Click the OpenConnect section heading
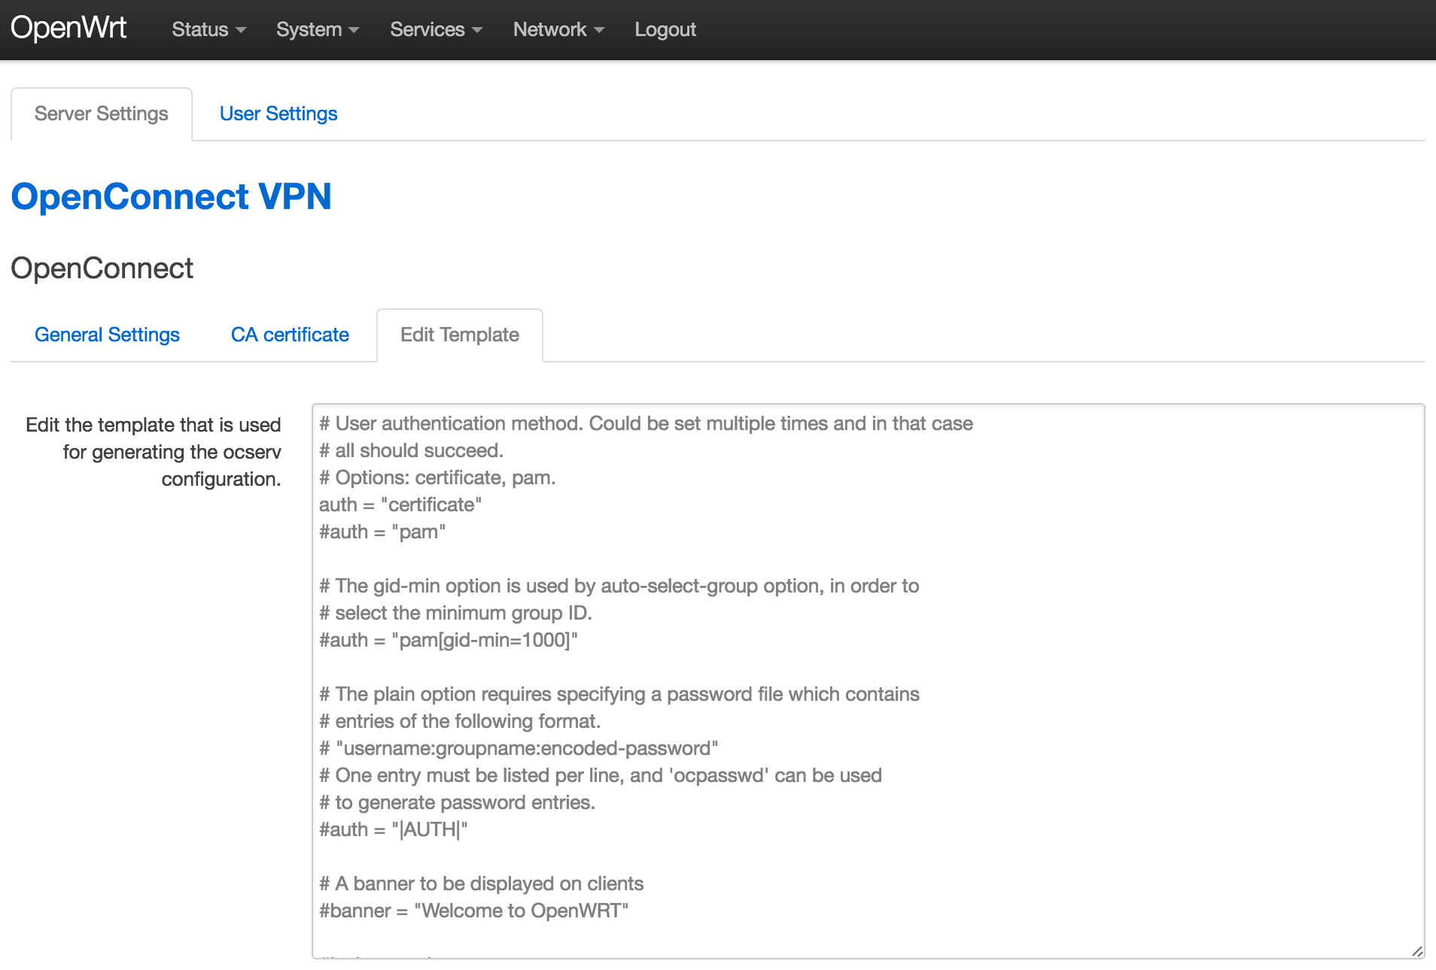The image size is (1436, 970). coord(102,268)
